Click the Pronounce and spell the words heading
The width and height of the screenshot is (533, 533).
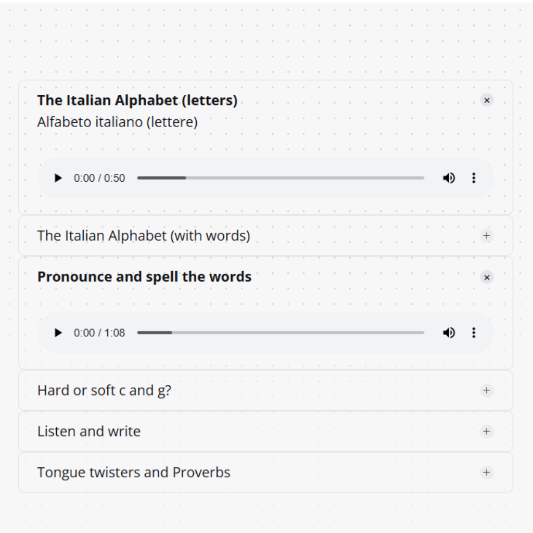coord(145,277)
